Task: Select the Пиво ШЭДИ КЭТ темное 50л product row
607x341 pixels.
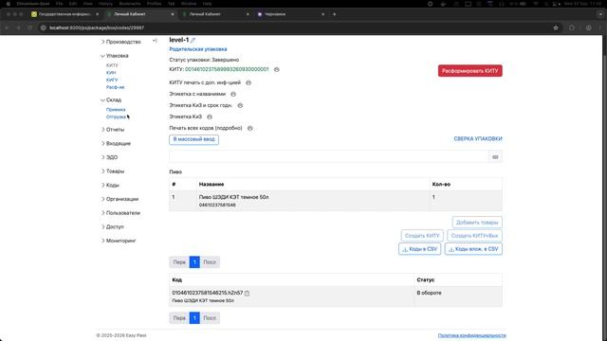Action: tap(336, 201)
